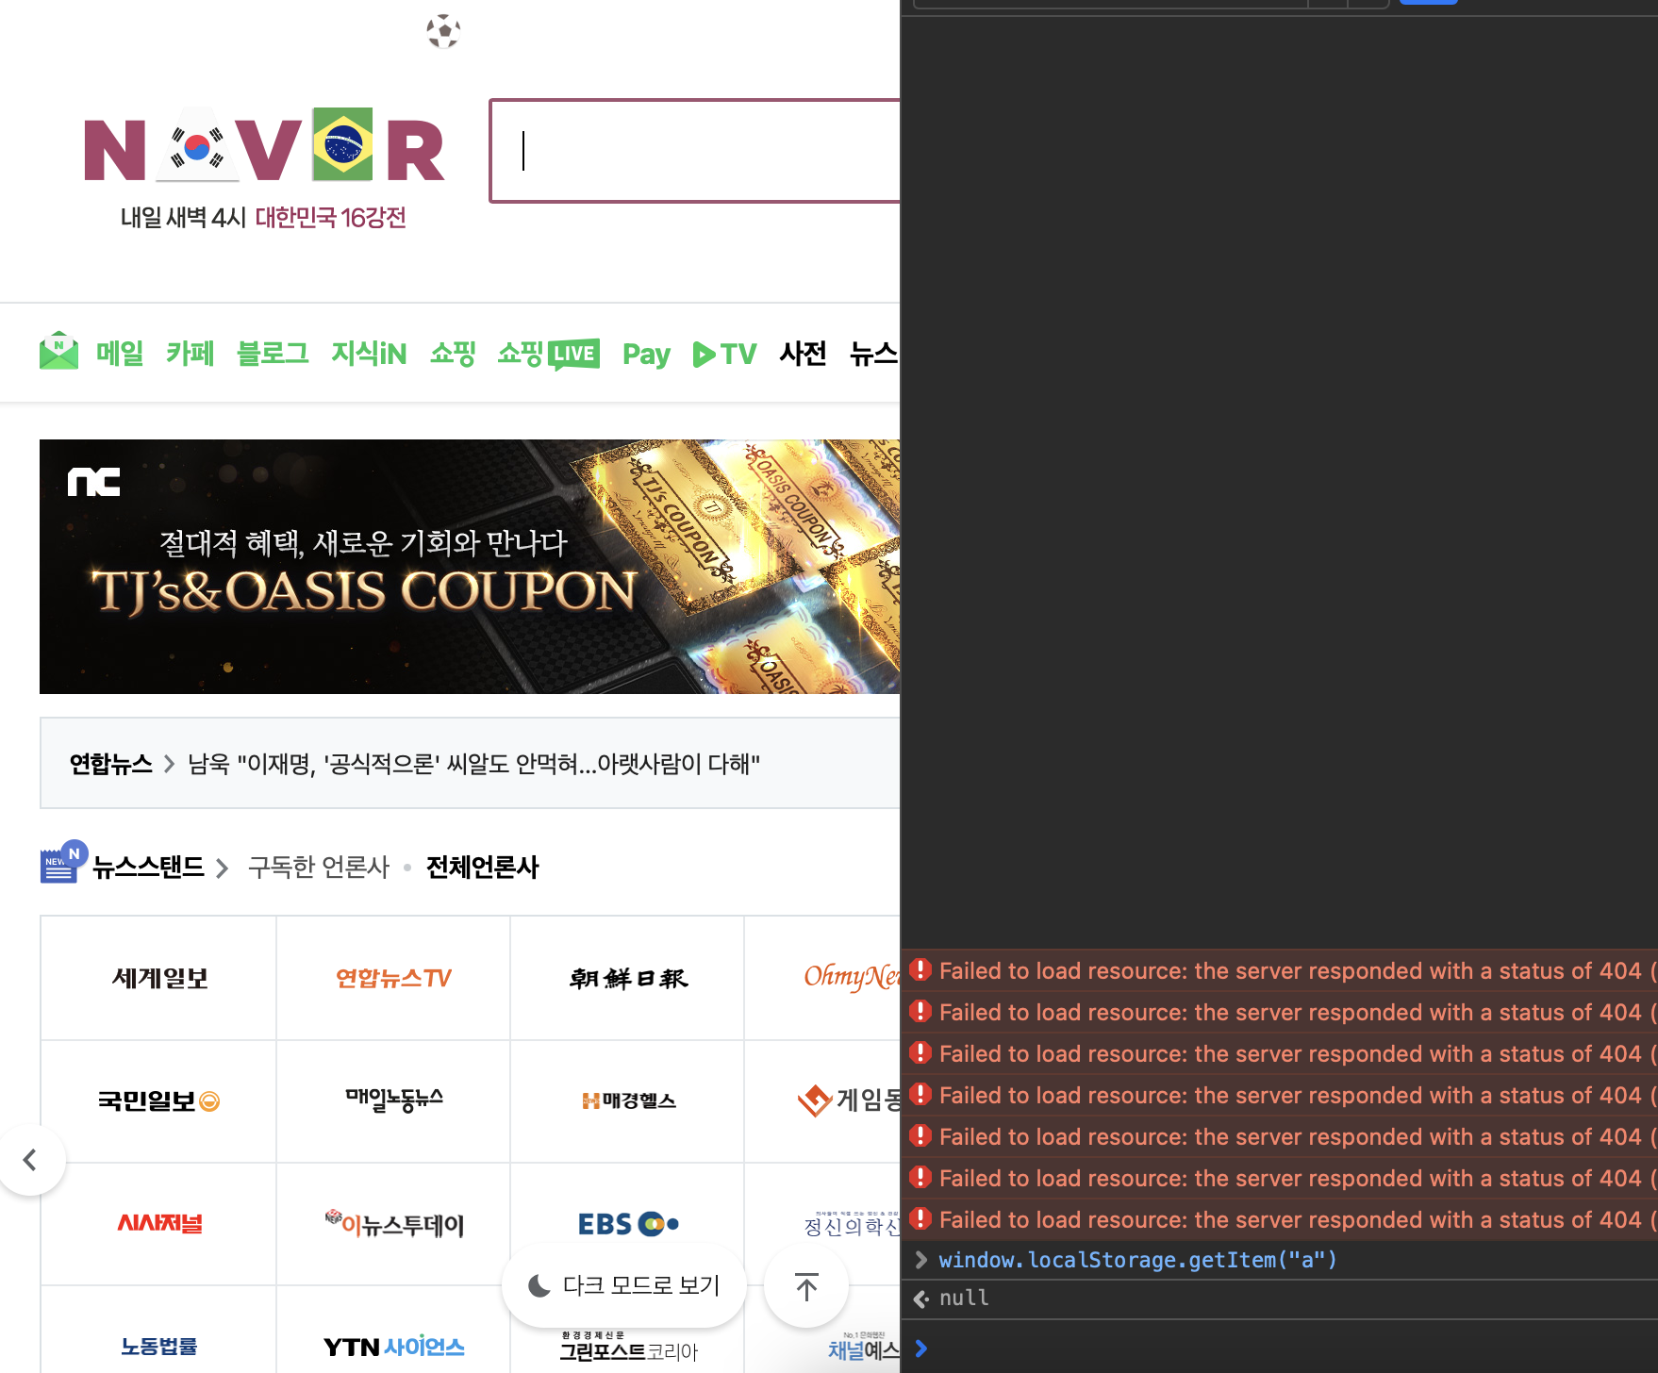1658x1373 pixels.
Task: Open 사전 menu item
Action: [803, 354]
